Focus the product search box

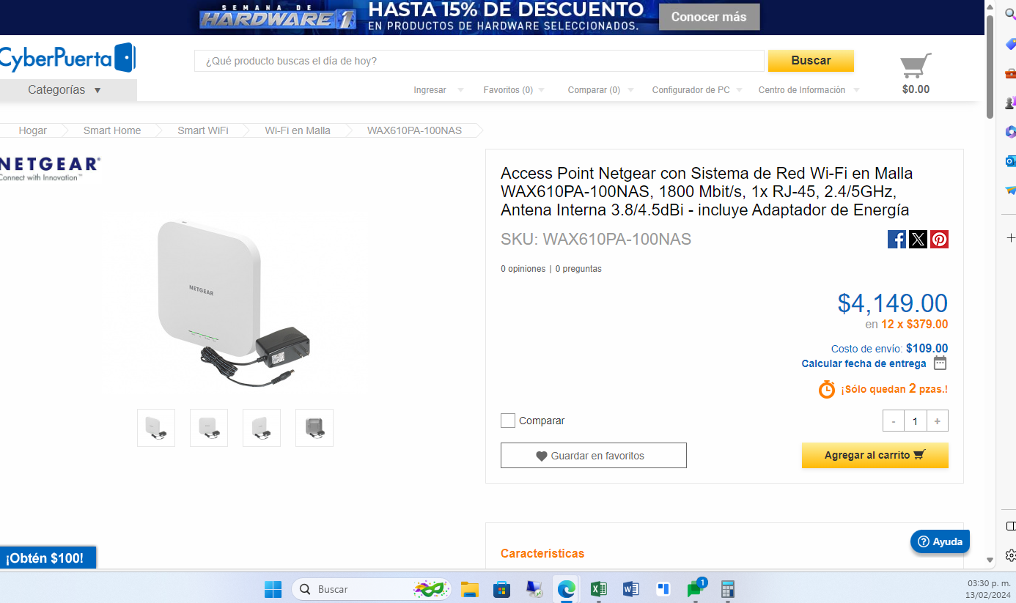click(479, 61)
